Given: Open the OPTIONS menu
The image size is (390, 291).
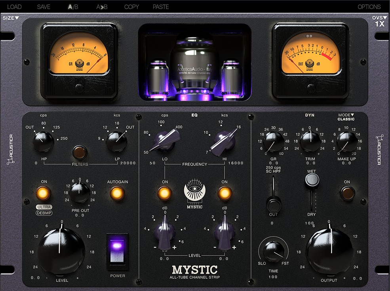Looking at the screenshot, I should pyautogui.click(x=369, y=7).
